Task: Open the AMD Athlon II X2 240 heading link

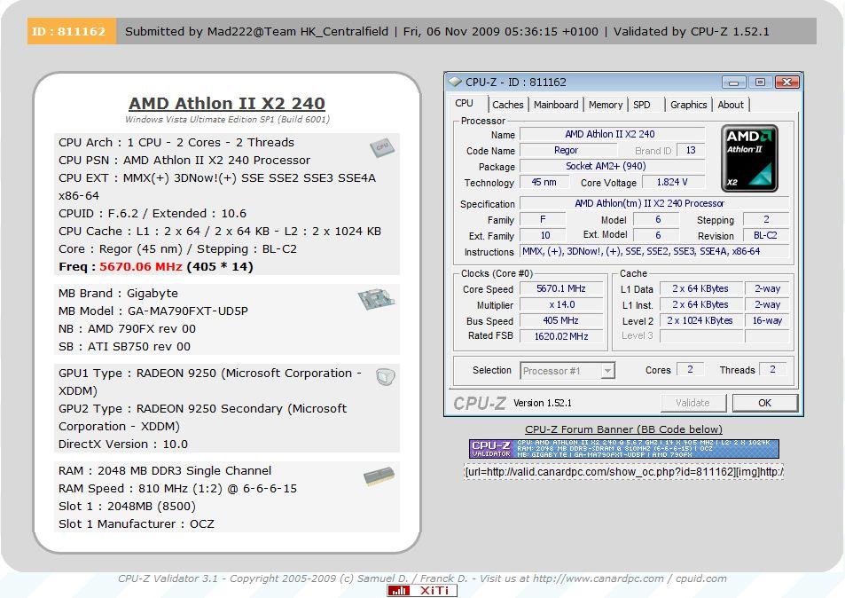Action: (227, 103)
